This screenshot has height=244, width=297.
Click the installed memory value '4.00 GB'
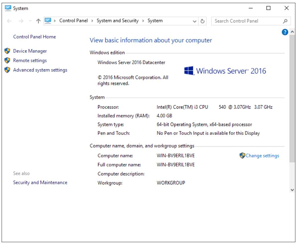[x=164, y=116]
